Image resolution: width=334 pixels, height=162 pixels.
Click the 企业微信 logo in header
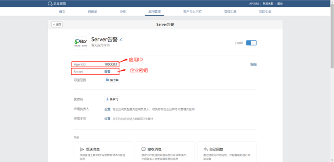click(57, 4)
